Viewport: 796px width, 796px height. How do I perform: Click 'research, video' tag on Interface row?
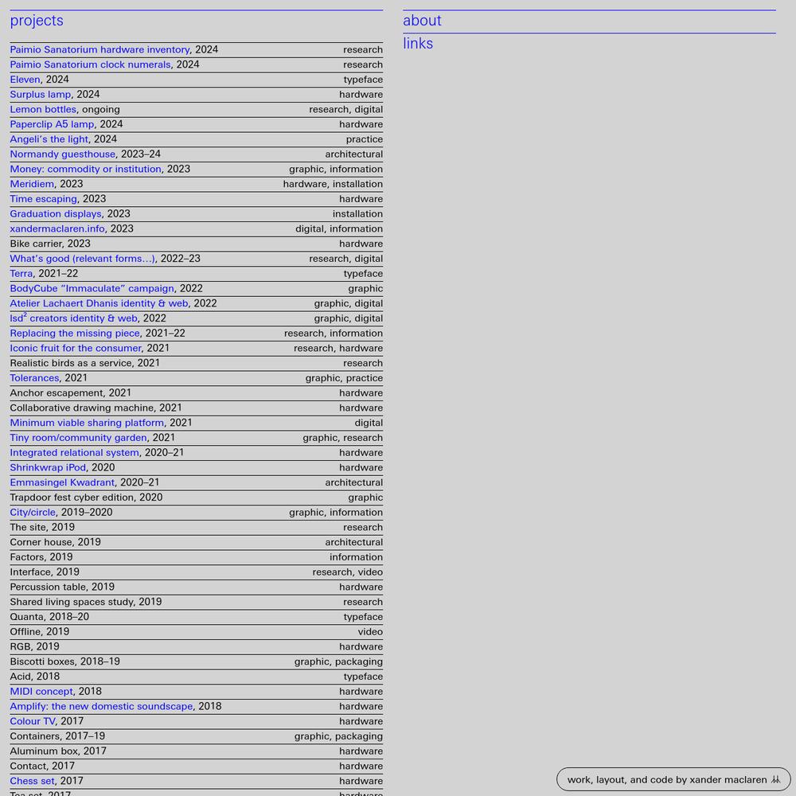tap(348, 572)
